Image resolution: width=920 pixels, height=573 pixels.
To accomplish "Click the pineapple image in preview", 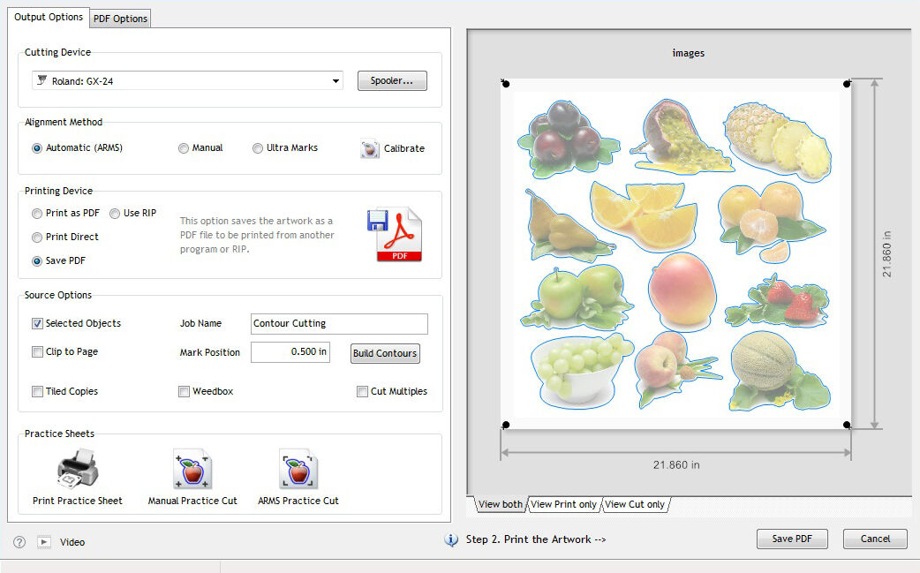I will (778, 139).
